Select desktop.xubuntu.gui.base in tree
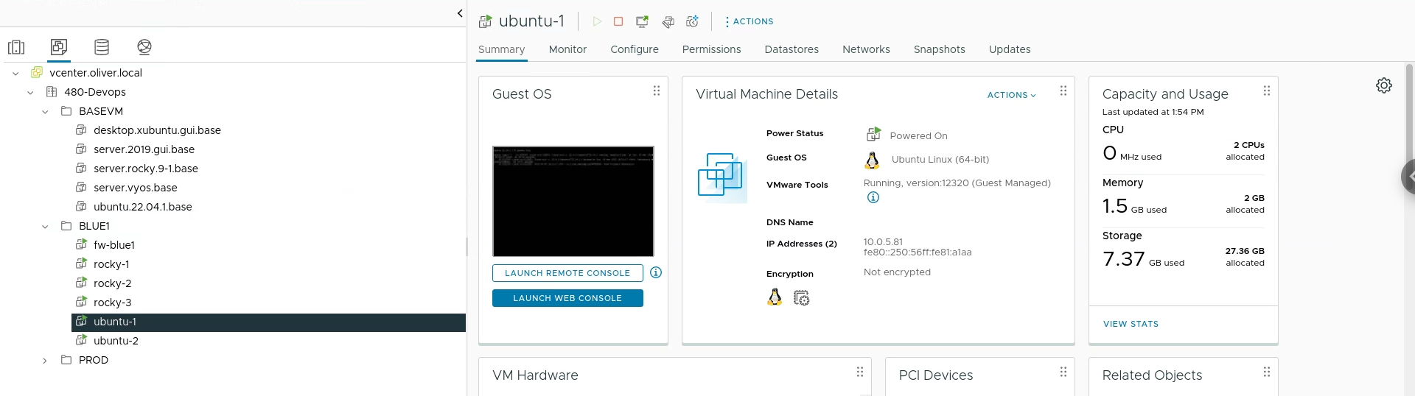 click(x=157, y=130)
